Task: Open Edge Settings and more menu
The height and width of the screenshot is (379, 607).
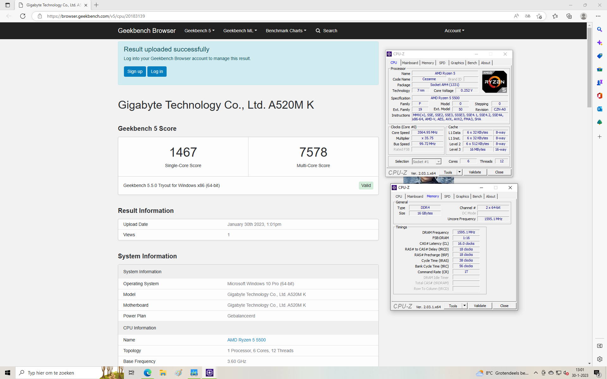Action: pyautogui.click(x=598, y=16)
